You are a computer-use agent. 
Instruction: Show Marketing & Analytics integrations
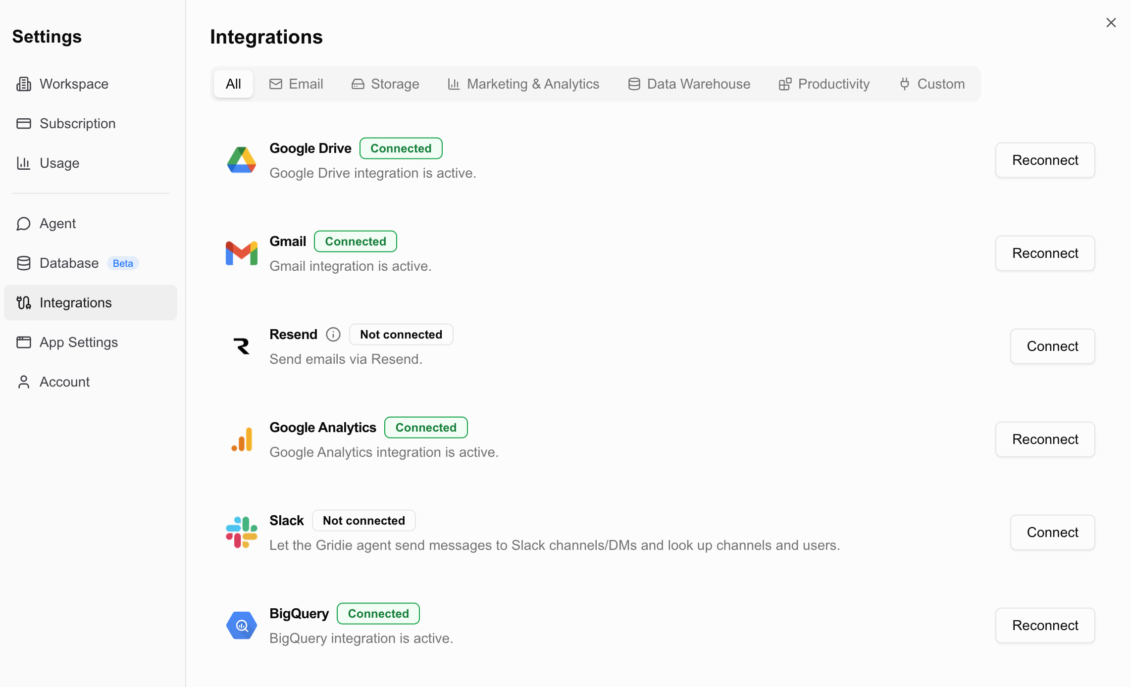[523, 84]
